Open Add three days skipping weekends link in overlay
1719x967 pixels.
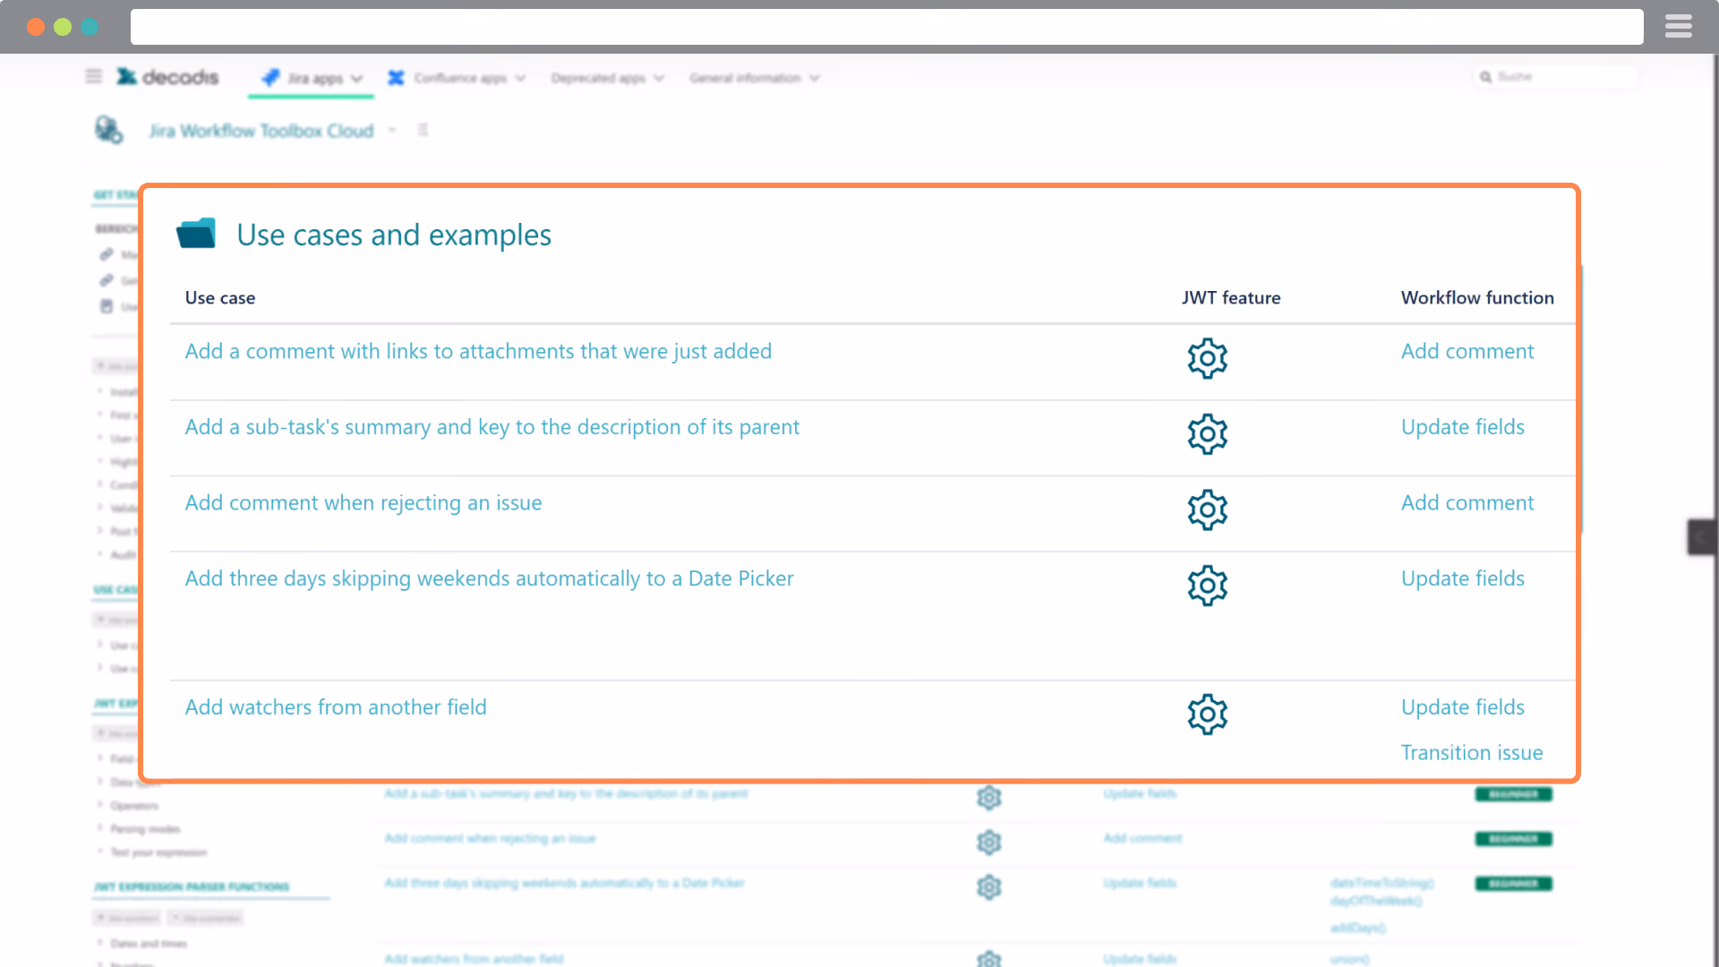coord(489,578)
